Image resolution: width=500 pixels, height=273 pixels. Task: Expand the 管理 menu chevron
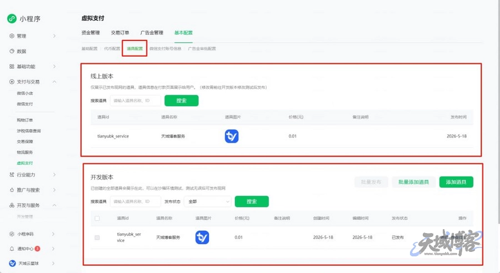[54, 36]
